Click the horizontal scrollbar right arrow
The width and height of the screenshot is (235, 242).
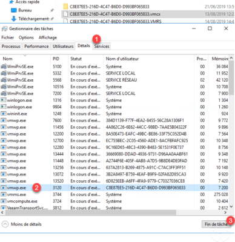pos(225,212)
